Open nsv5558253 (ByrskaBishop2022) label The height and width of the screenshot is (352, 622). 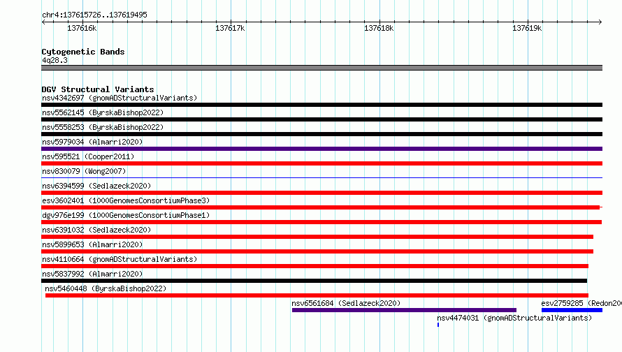[103, 127]
